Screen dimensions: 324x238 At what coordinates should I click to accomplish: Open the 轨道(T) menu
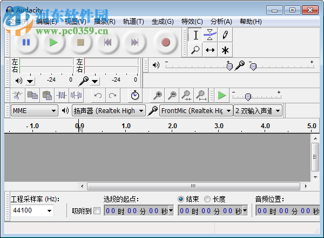pos(133,21)
